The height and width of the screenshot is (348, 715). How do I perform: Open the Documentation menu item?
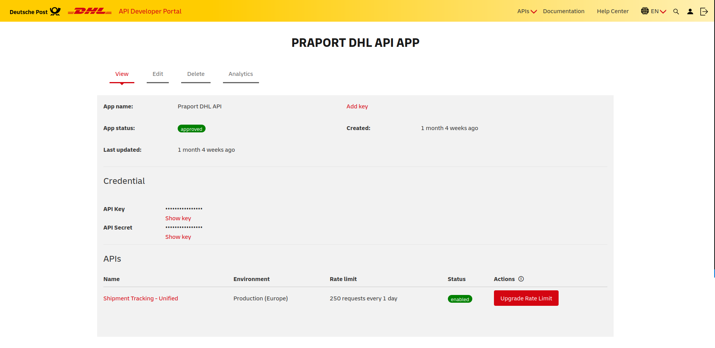pyautogui.click(x=563, y=11)
